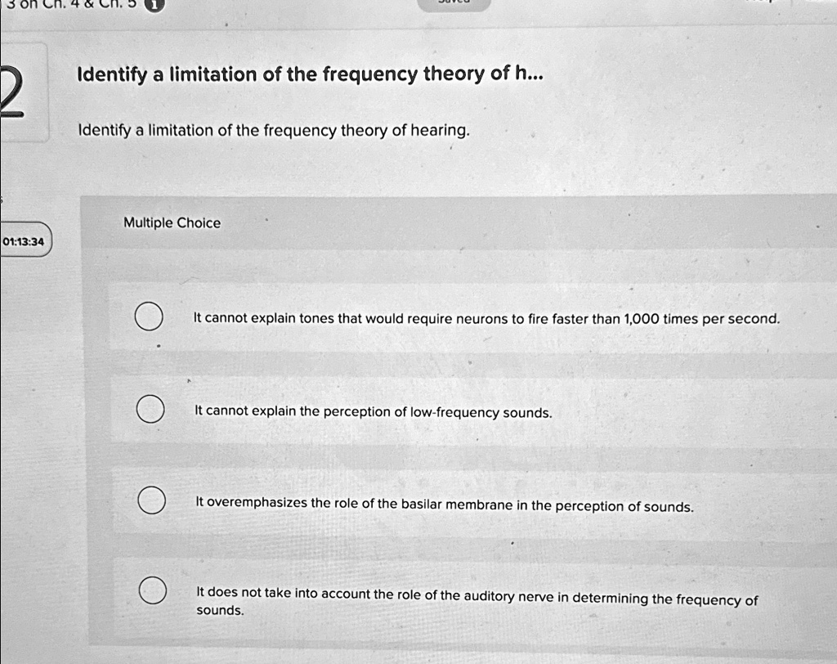Click the text about neurons firing faster
Screen dimensions: 837x664
pyautogui.click(x=486, y=319)
